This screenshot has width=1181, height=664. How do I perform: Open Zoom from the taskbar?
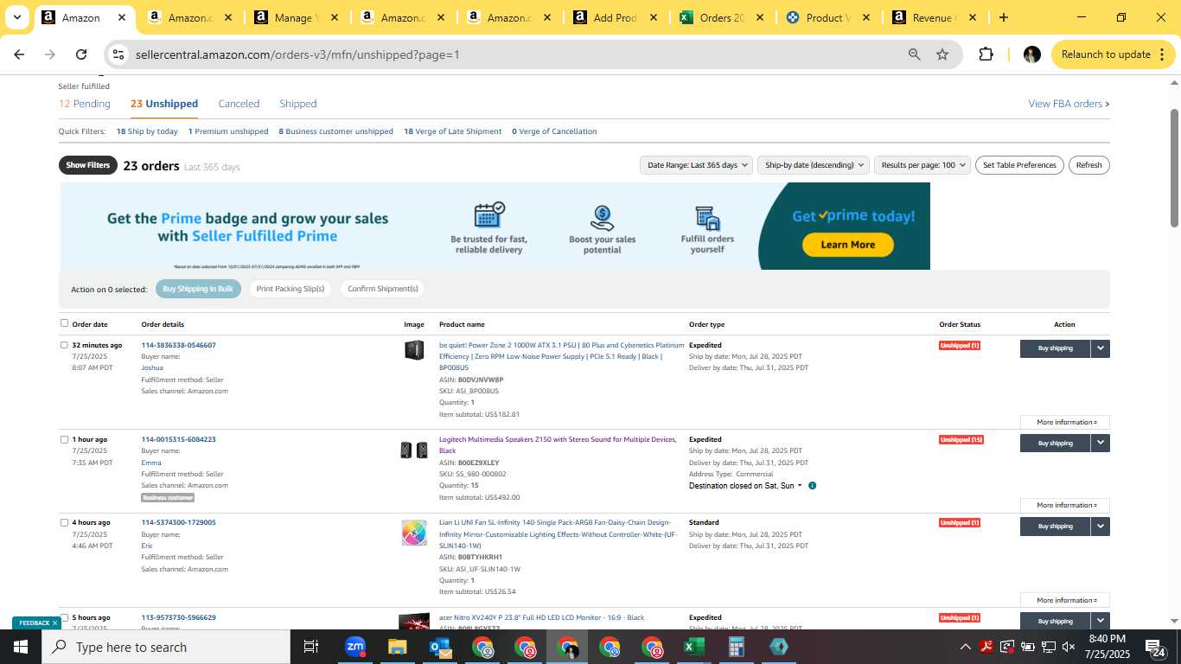point(354,647)
